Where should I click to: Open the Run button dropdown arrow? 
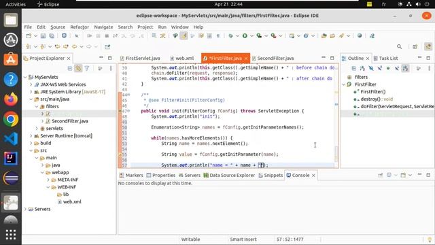[251, 36]
